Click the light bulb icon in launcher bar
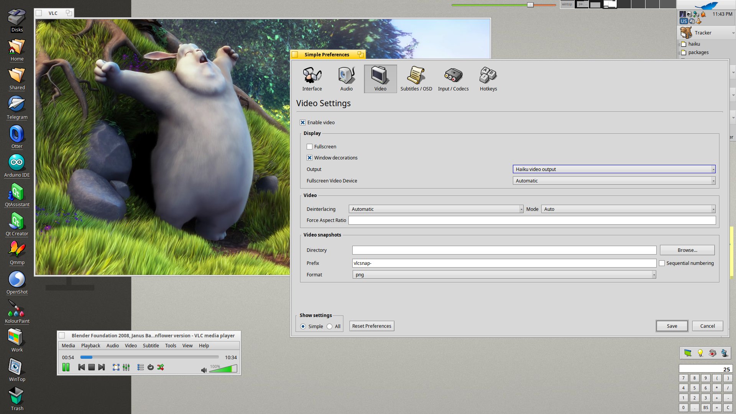736x414 pixels. click(700, 353)
